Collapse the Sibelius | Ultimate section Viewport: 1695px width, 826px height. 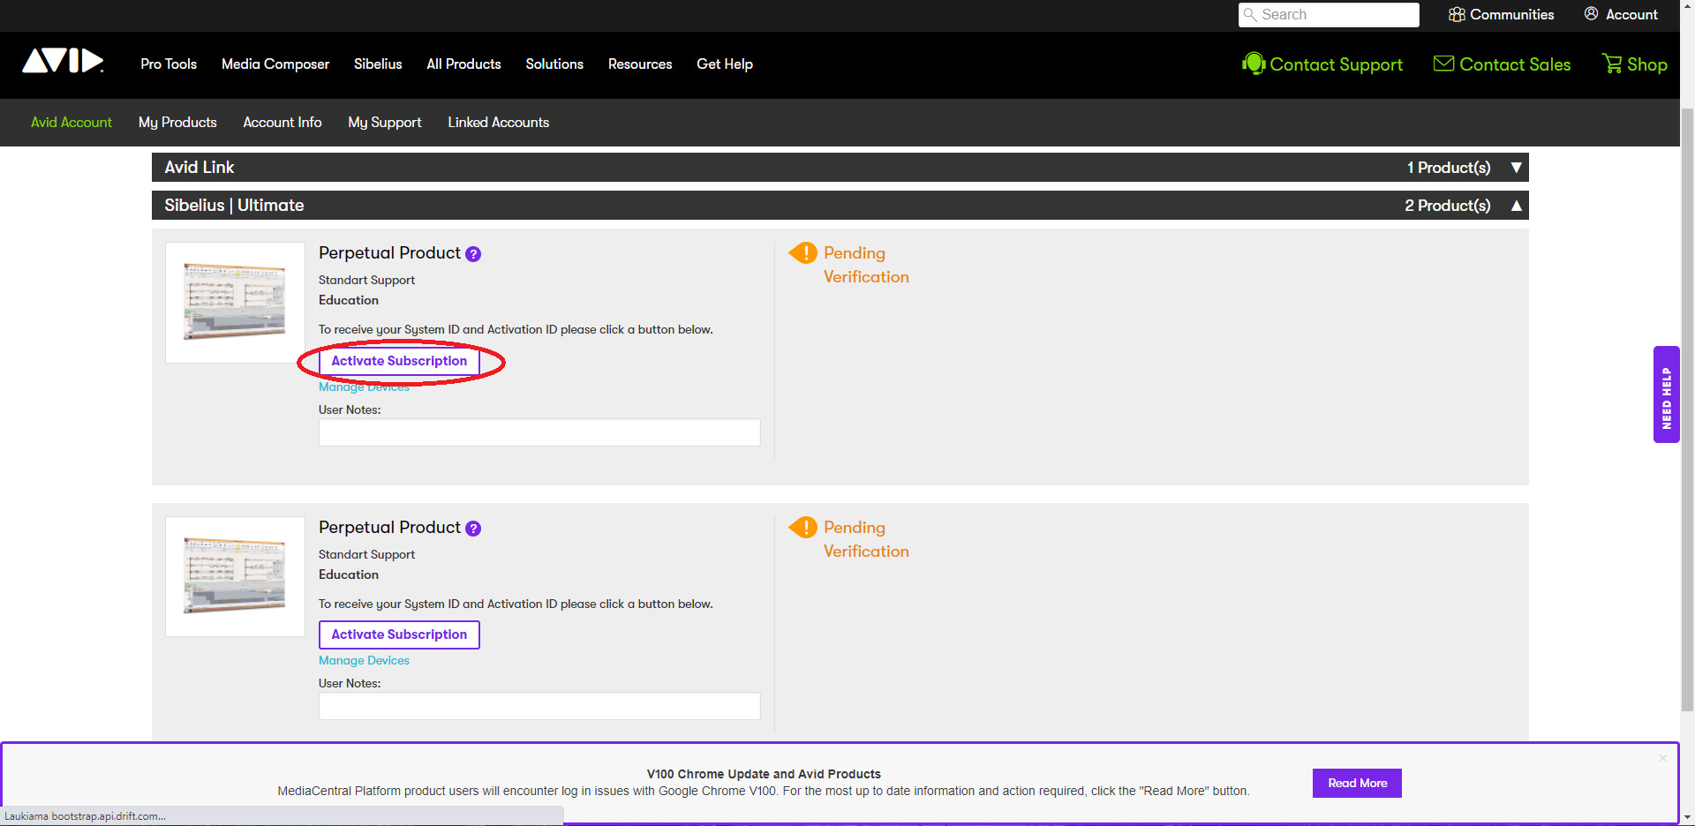pos(1516,206)
